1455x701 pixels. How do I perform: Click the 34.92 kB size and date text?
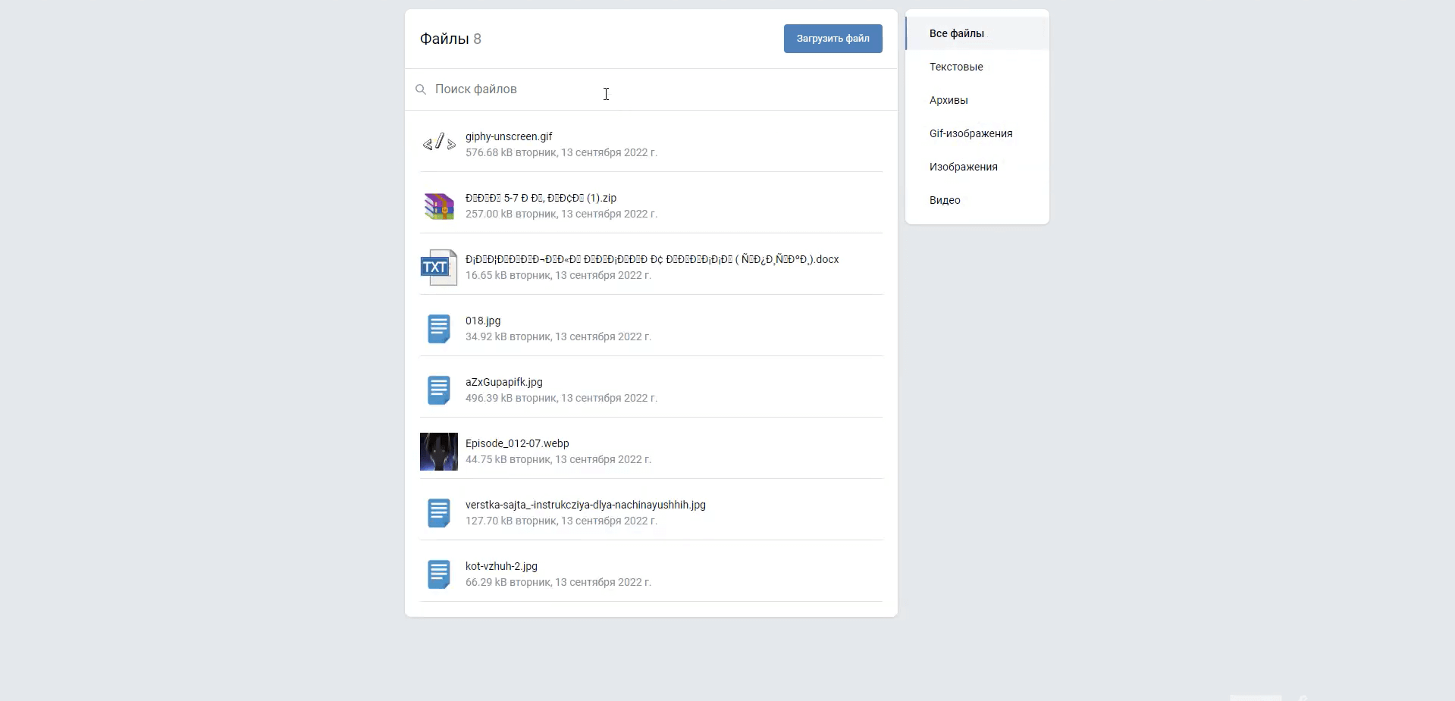pos(558,336)
